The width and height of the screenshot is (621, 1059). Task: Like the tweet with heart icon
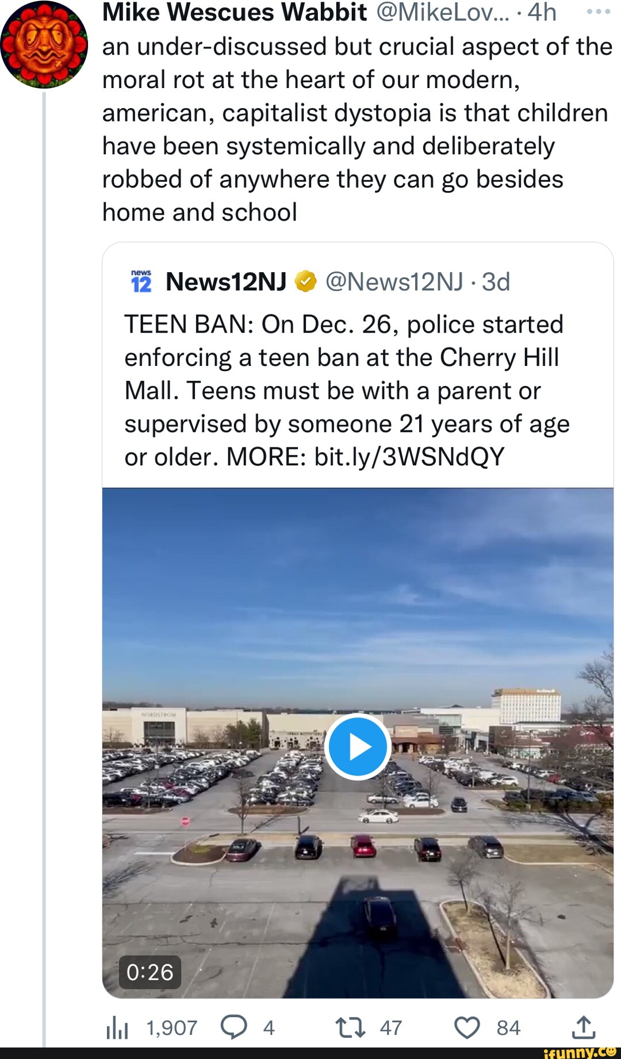(467, 1027)
